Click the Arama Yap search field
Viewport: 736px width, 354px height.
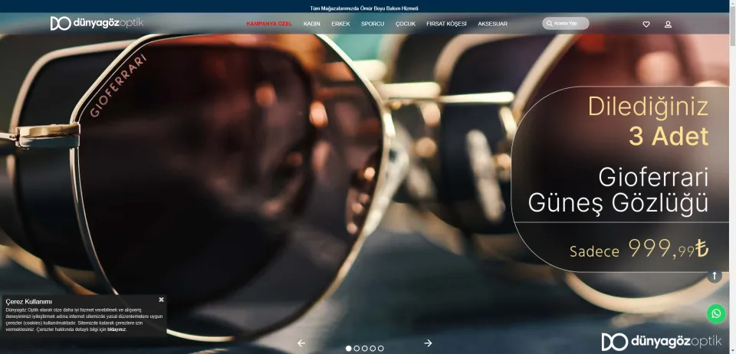point(566,24)
